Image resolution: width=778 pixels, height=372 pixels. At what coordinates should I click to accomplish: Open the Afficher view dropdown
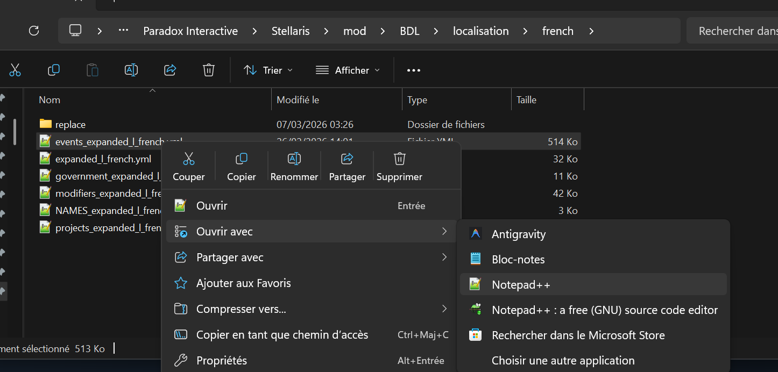[348, 70]
